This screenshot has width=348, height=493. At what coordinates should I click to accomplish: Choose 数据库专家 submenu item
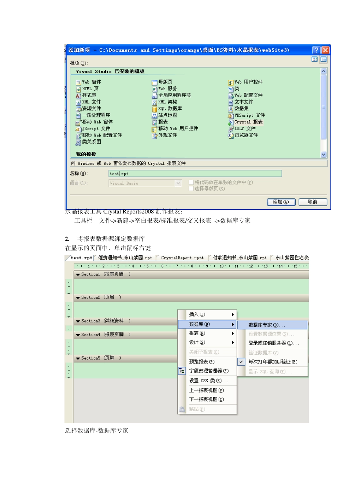tap(273, 325)
